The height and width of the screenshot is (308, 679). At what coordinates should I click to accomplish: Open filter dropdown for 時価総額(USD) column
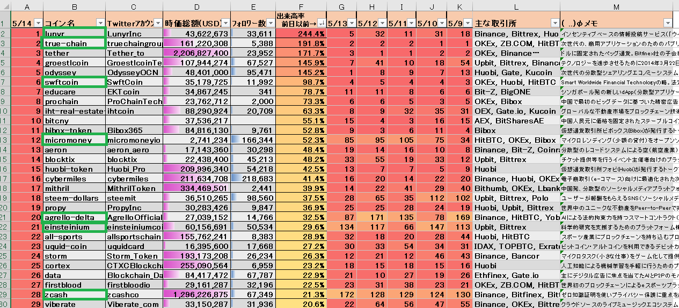pos(225,23)
